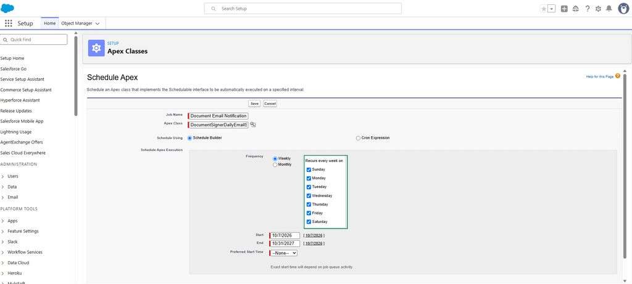Open the Preferred Start Time dropdown
632x284 pixels.
point(284,253)
